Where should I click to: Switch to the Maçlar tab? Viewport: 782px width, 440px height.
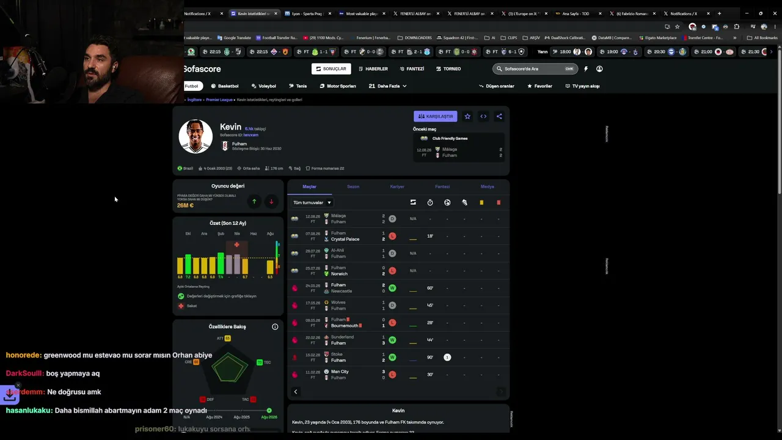coord(310,186)
